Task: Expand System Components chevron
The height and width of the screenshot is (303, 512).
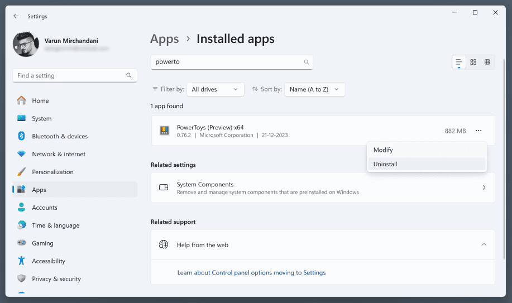Action: (x=484, y=187)
